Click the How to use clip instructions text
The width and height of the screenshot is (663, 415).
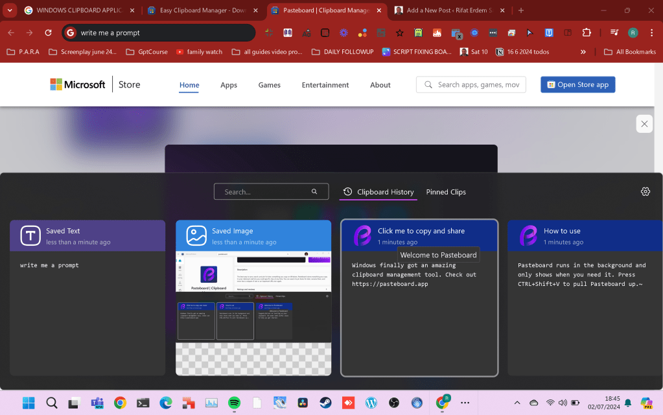coord(582,274)
